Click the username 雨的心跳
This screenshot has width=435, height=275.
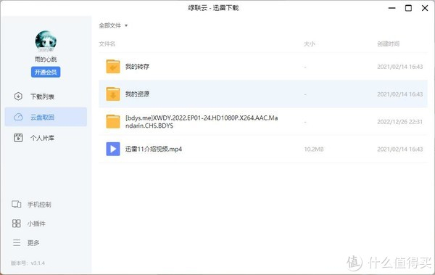coord(46,59)
